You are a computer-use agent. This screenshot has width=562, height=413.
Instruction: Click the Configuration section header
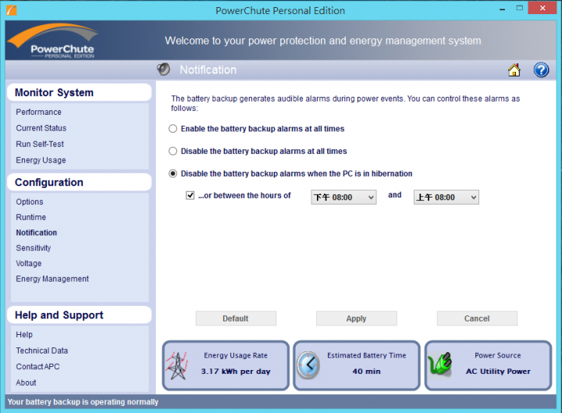[x=79, y=182]
